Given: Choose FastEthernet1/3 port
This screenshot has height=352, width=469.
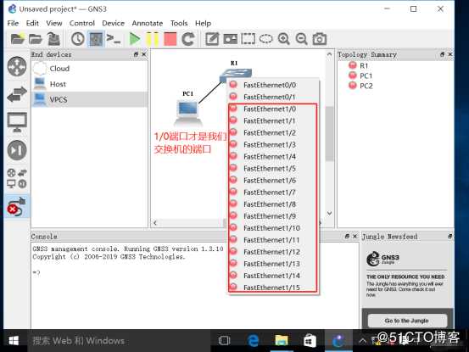Looking at the screenshot, I should [x=273, y=145].
